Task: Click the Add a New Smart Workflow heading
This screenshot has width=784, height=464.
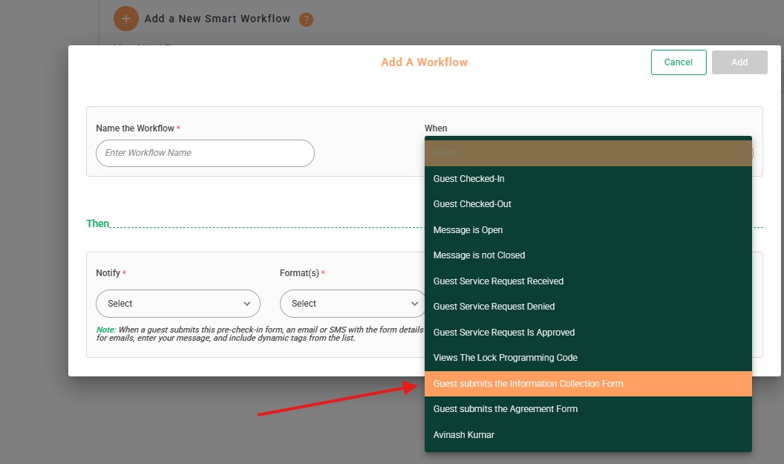Action: pos(217,19)
